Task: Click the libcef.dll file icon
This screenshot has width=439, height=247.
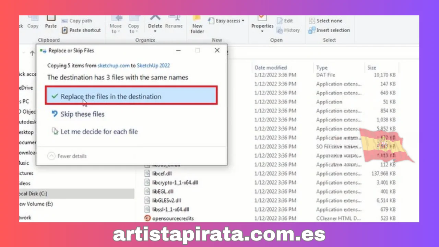Action: pos(147,174)
